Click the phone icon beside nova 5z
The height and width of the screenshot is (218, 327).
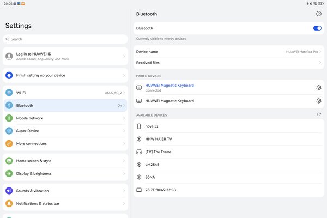point(139,126)
